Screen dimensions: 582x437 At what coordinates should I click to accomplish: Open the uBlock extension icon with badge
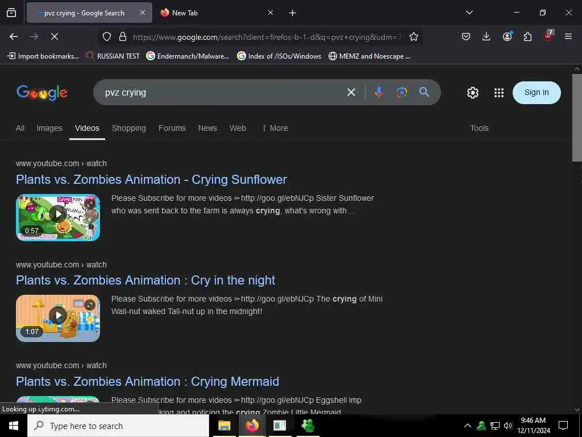tap(548, 36)
